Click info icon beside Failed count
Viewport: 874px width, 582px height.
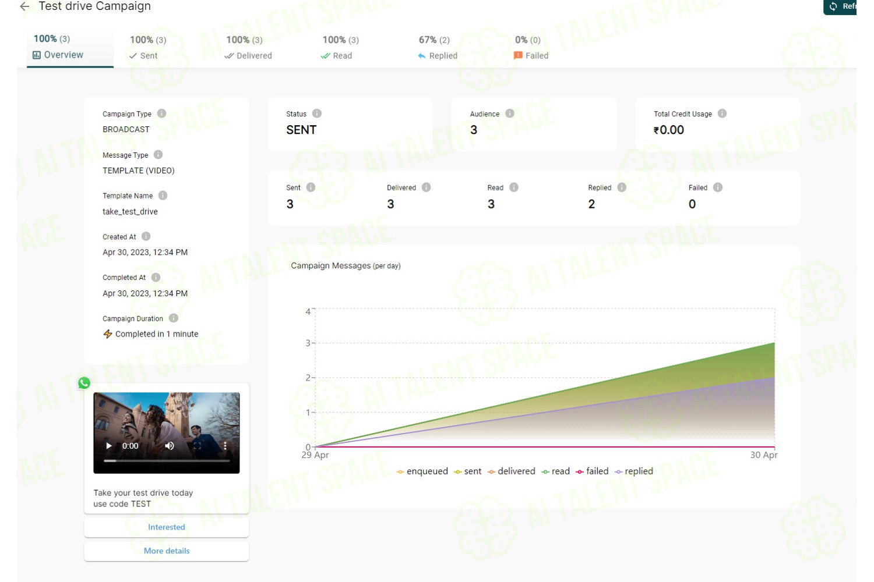point(718,187)
